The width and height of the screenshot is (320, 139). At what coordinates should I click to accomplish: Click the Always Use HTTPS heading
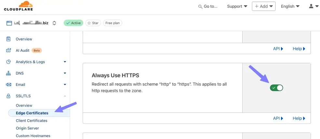115,75
